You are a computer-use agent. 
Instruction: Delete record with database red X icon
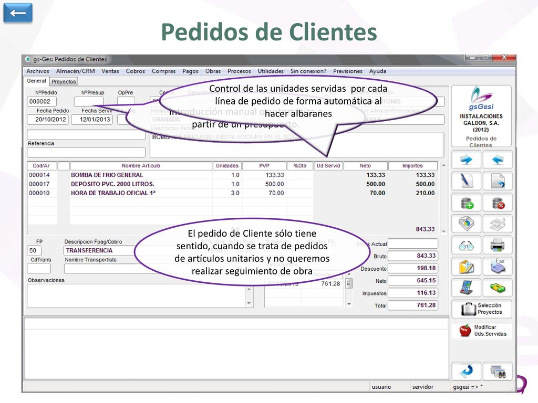tap(498, 203)
